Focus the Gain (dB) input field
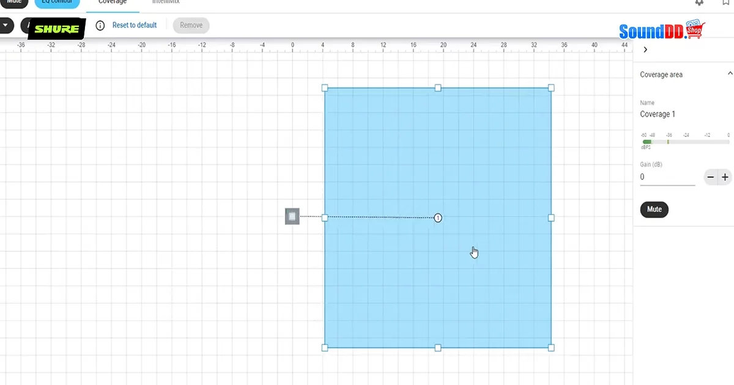This screenshot has width=734, height=385. [667, 177]
